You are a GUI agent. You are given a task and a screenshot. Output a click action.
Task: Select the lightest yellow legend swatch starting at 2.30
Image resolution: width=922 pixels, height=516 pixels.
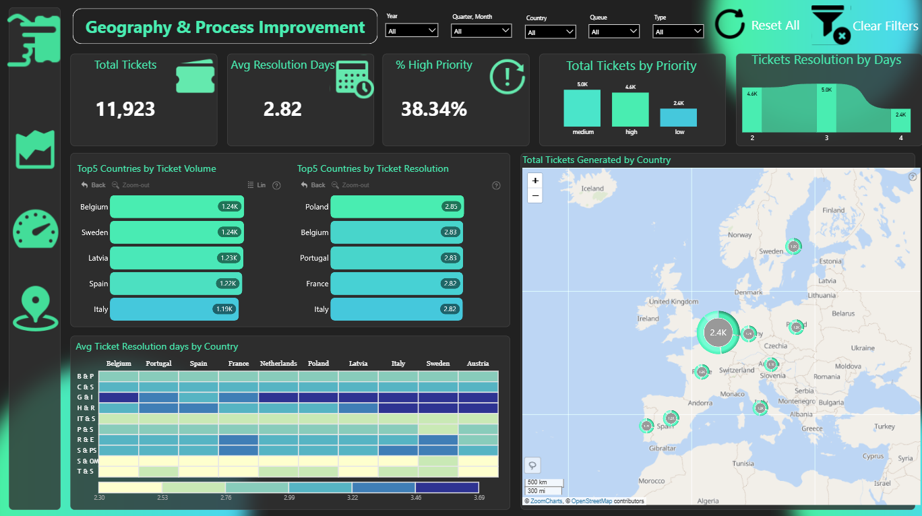(130, 487)
